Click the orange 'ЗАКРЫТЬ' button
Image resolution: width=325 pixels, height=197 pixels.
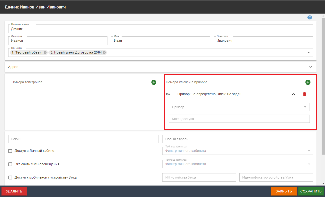[284, 191]
